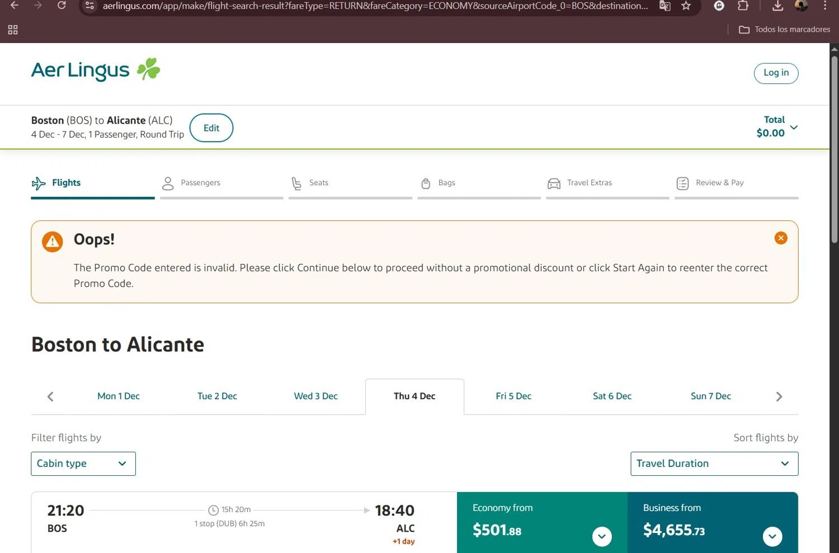Click the Boston to Alicante heading
The width and height of the screenshot is (839, 553).
(x=117, y=344)
